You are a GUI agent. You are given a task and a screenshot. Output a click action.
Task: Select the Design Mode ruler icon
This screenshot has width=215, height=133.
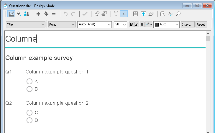click(11, 14)
